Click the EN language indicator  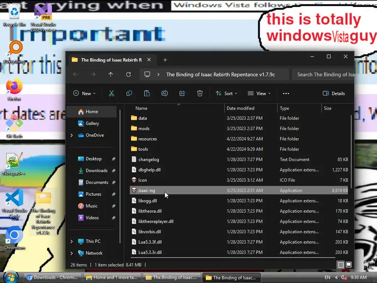point(327,277)
